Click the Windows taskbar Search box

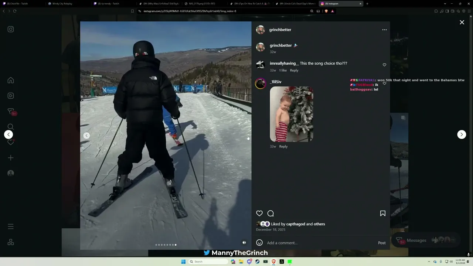208,262
